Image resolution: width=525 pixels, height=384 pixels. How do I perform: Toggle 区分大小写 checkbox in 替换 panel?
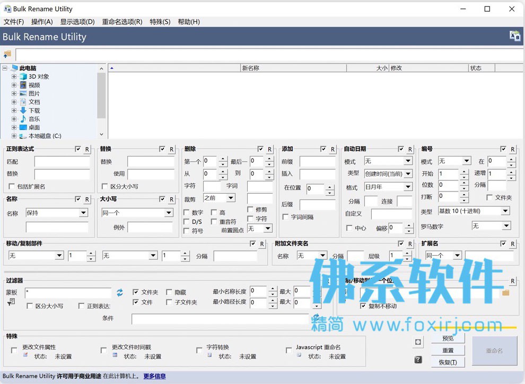[105, 186]
